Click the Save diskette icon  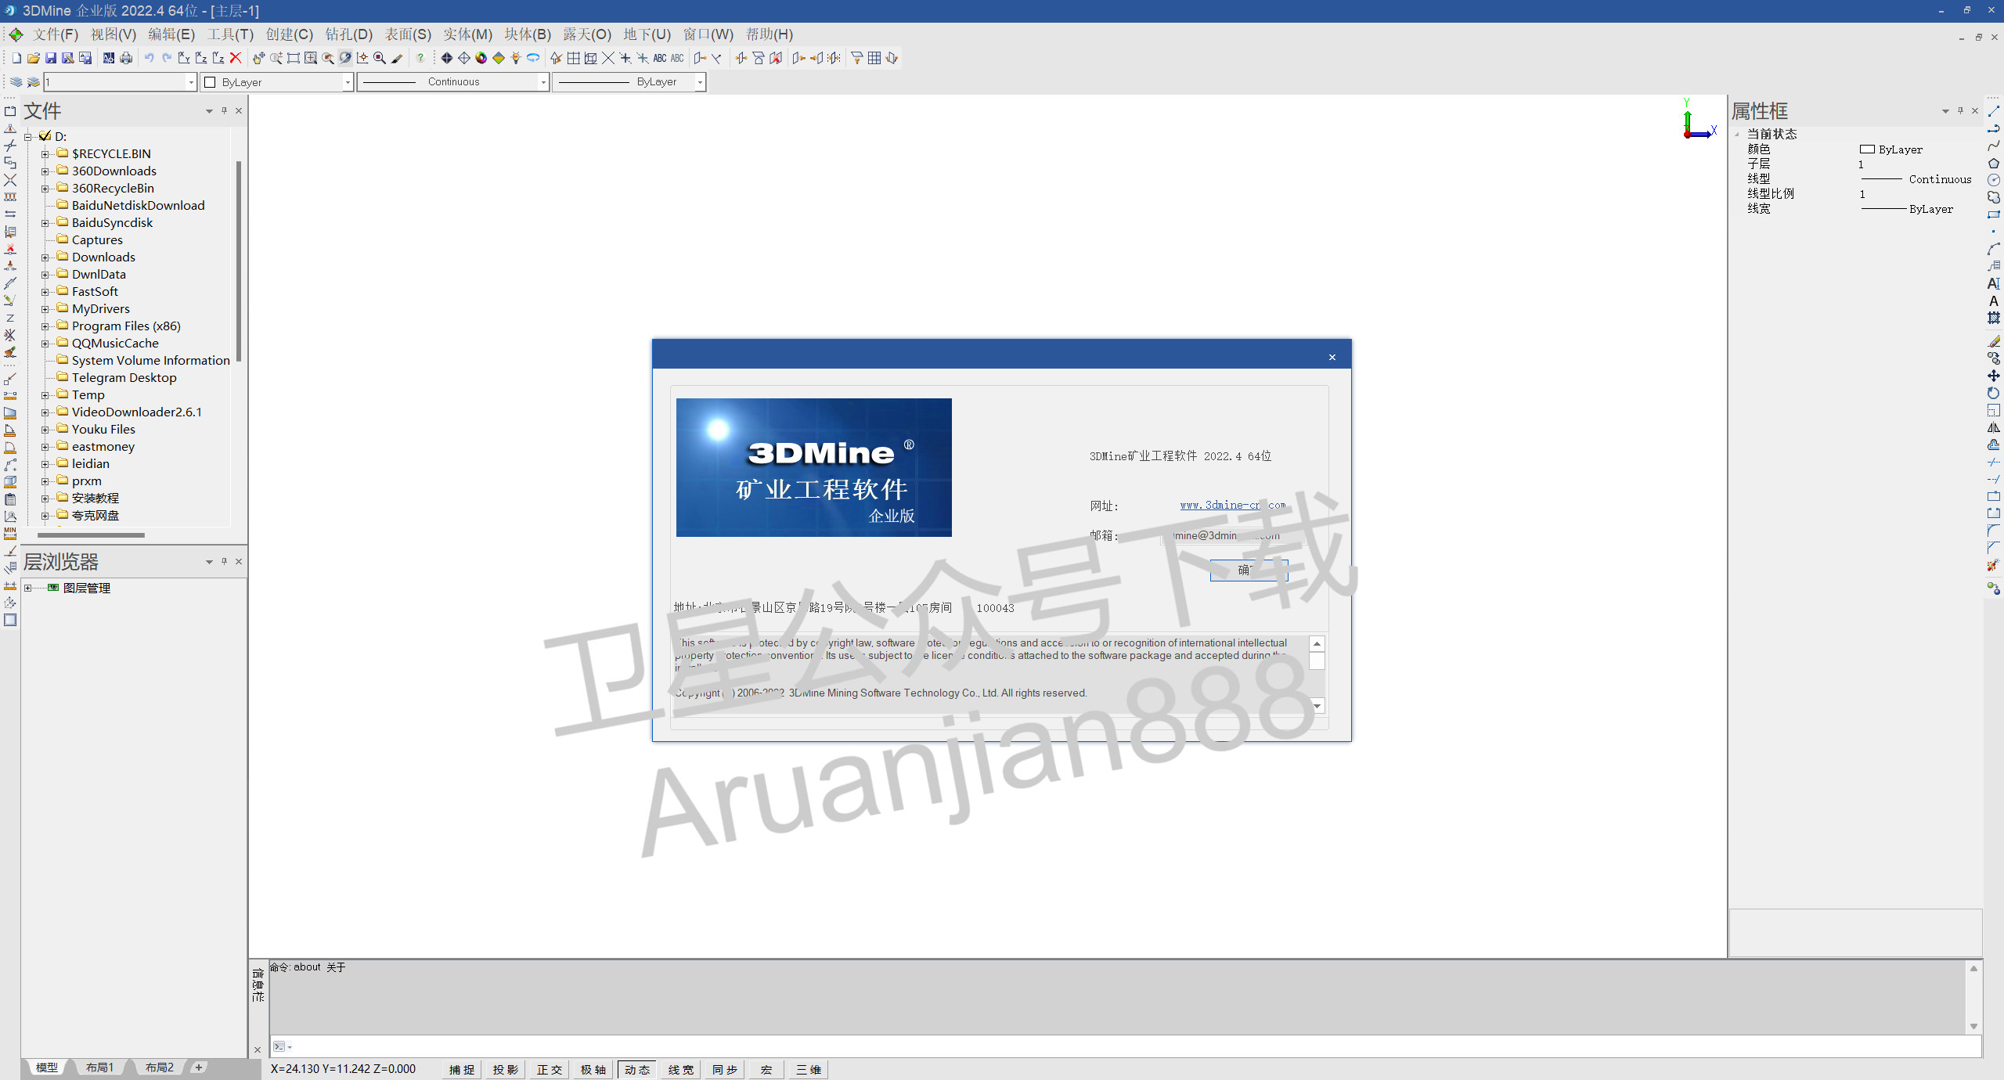pyautogui.click(x=51, y=58)
